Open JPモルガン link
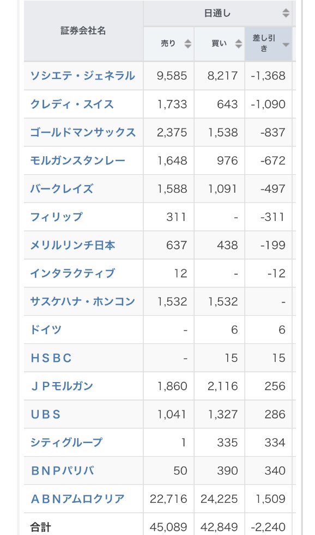This screenshot has width=315, height=535. point(62,386)
